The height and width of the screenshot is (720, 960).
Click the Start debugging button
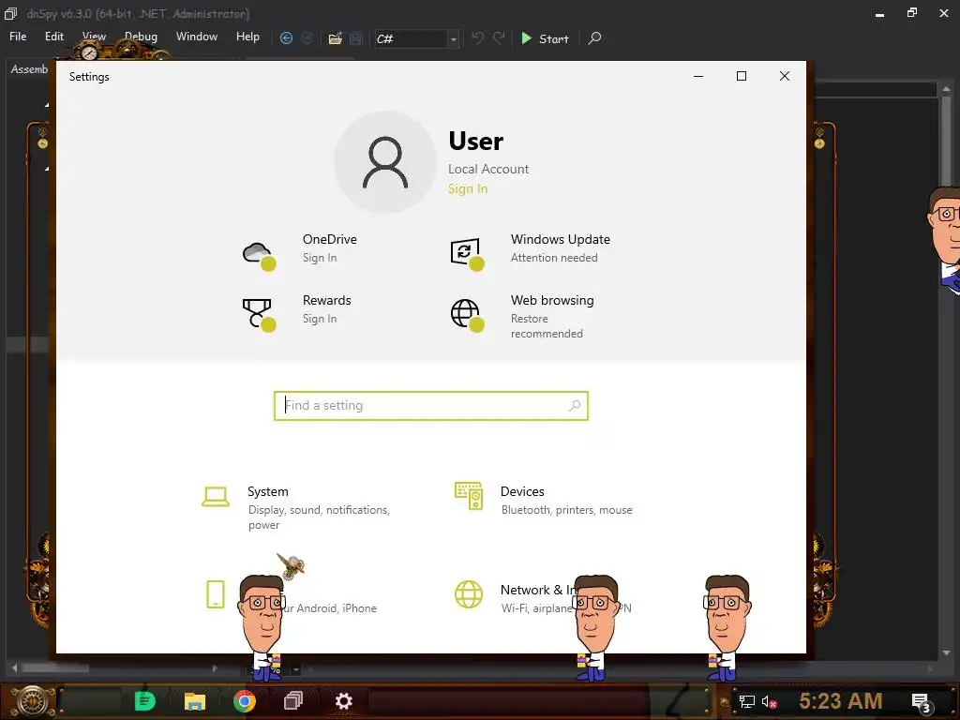pyautogui.click(x=545, y=38)
